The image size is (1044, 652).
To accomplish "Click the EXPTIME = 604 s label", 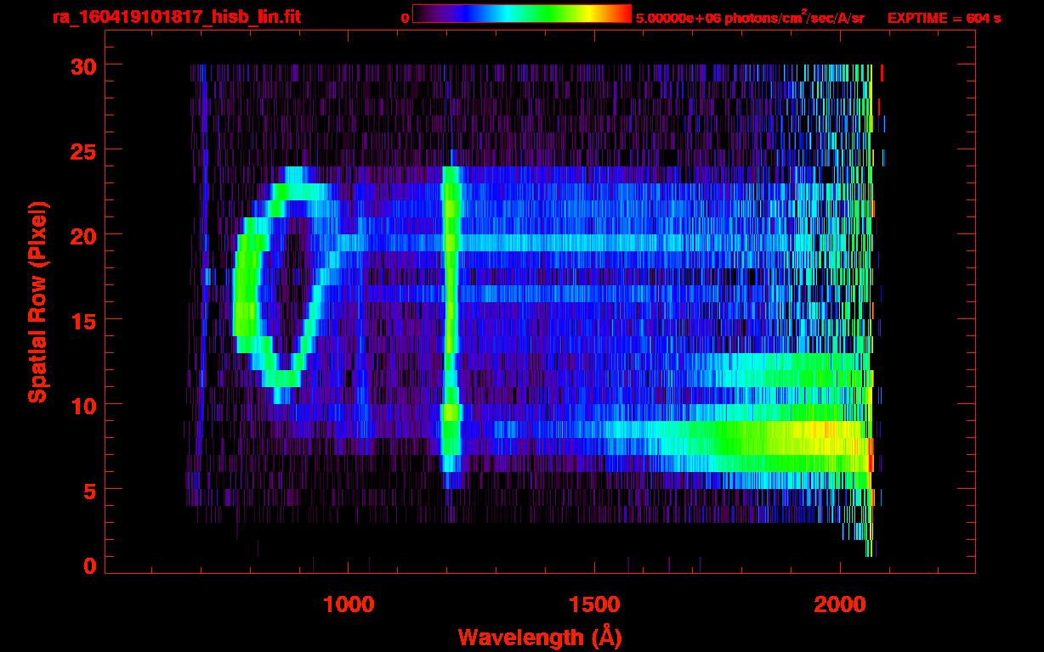I will pos(944,18).
